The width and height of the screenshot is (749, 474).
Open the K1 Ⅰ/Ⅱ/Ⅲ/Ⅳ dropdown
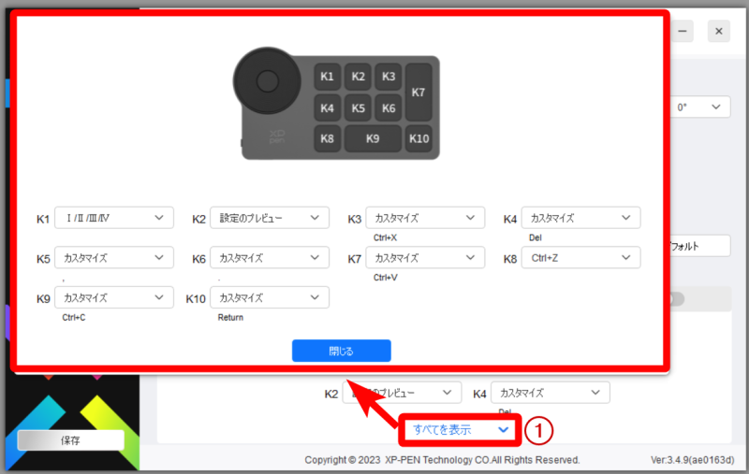[114, 218]
